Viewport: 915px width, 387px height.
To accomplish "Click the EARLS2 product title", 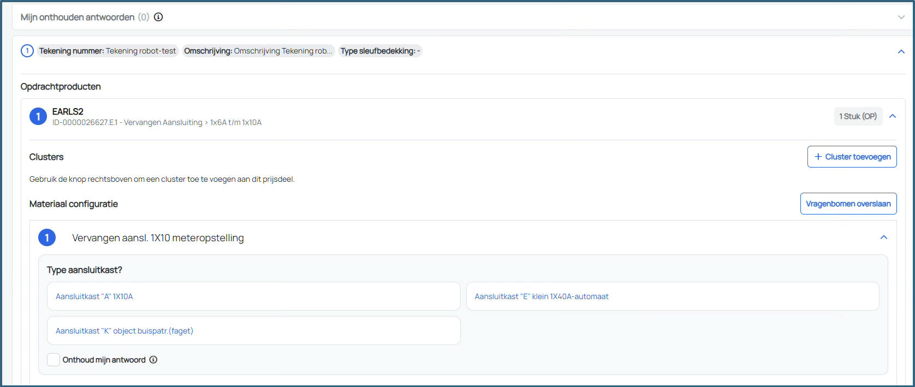I will click(x=68, y=111).
